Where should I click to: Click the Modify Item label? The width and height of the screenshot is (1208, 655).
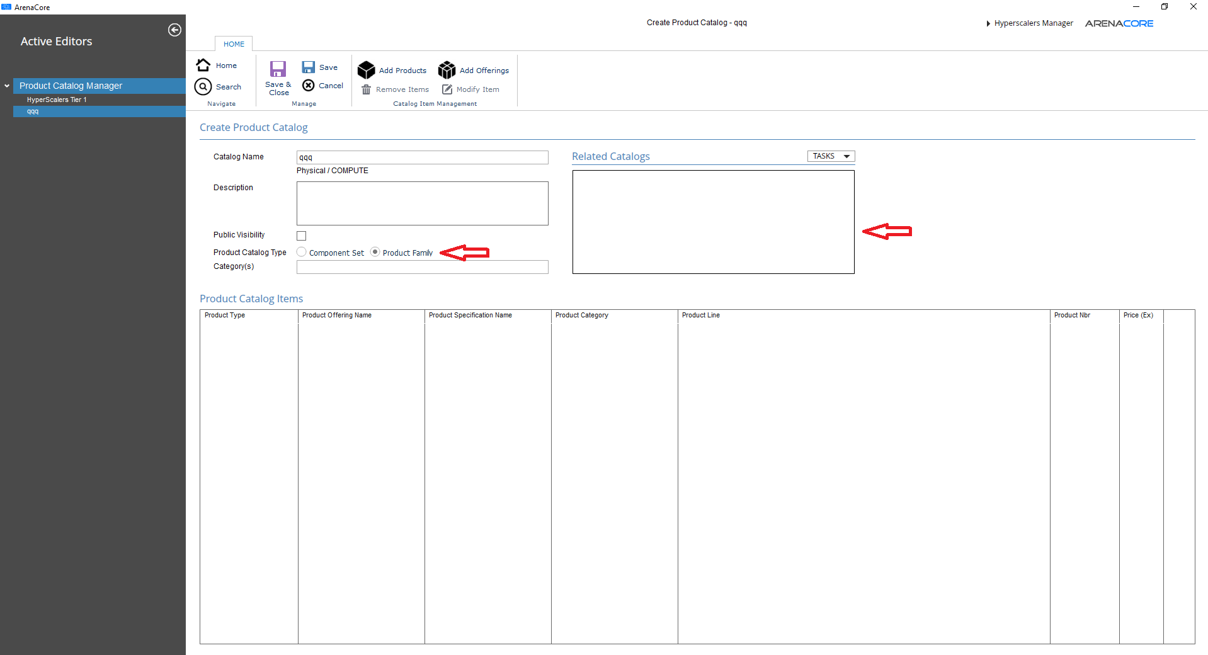[x=478, y=89]
